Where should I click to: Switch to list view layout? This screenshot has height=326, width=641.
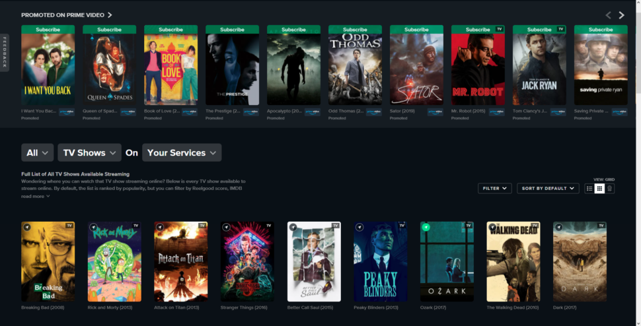[589, 189]
